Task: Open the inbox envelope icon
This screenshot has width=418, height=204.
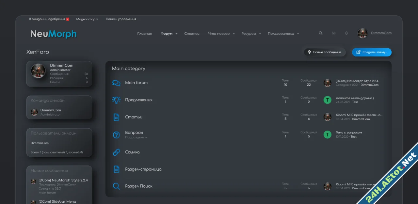Action: point(333,33)
